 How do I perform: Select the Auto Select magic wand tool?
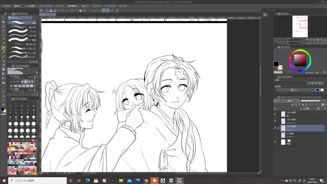(3, 39)
